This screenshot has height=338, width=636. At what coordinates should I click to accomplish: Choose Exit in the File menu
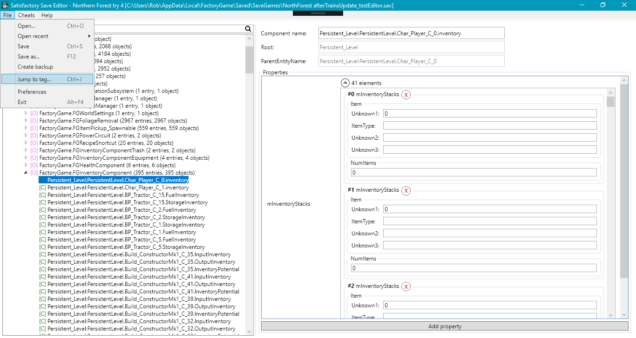[x=47, y=102]
